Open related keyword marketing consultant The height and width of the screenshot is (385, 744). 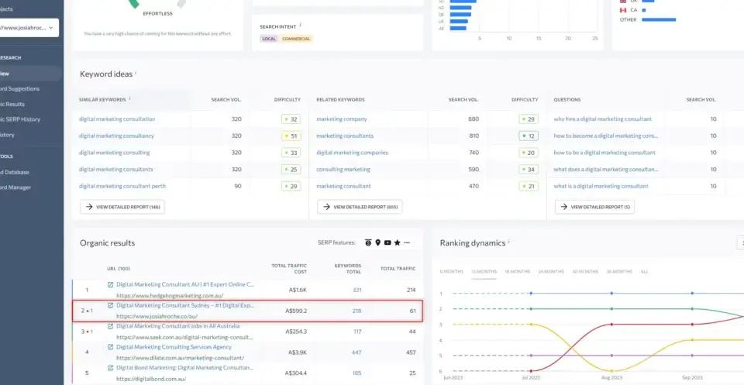343,187
